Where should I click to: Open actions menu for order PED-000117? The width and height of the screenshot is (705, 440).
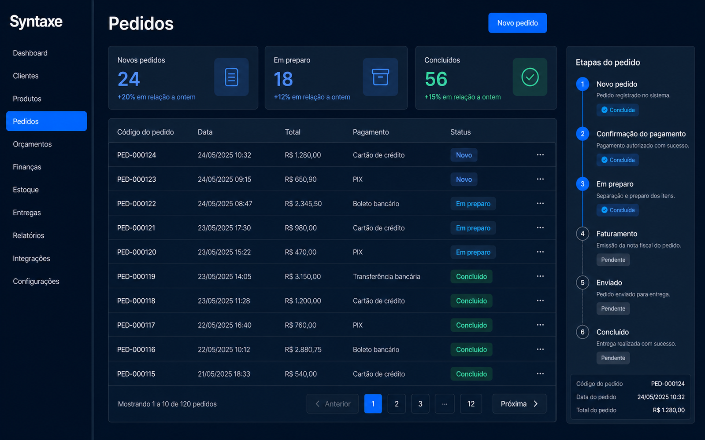540,325
